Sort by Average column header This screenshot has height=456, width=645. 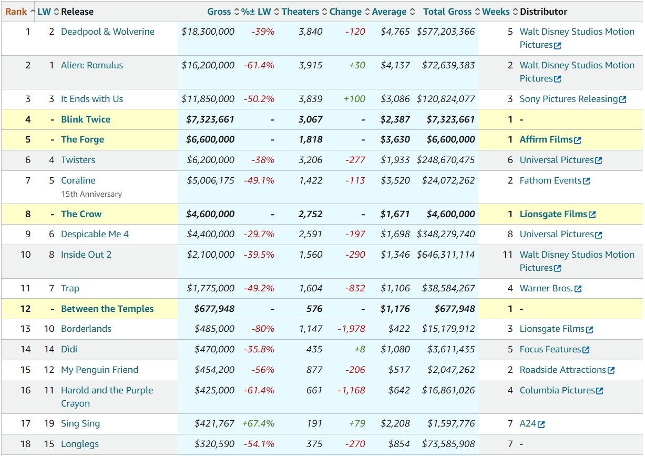(x=389, y=12)
